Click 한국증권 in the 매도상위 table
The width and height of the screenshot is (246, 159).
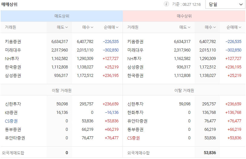click(x=13, y=67)
